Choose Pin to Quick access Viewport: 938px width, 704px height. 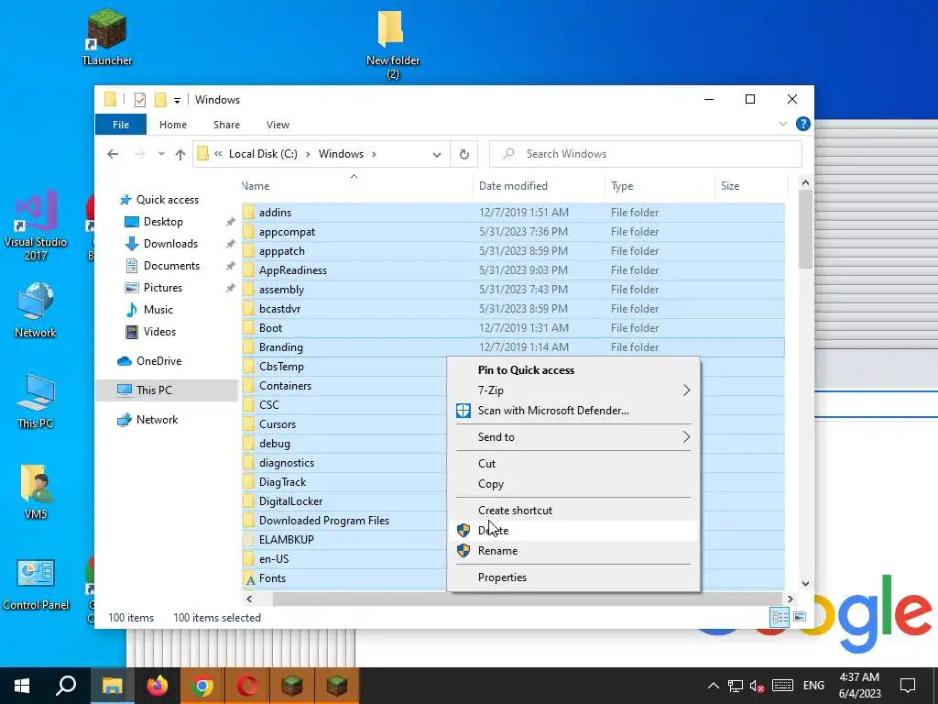(573, 370)
